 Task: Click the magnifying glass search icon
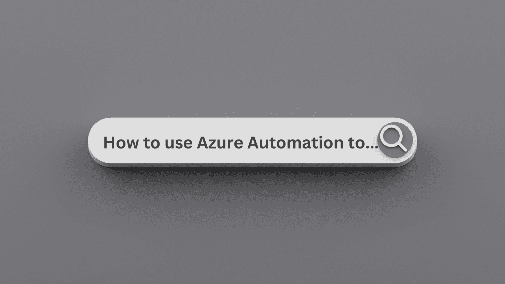pos(394,139)
